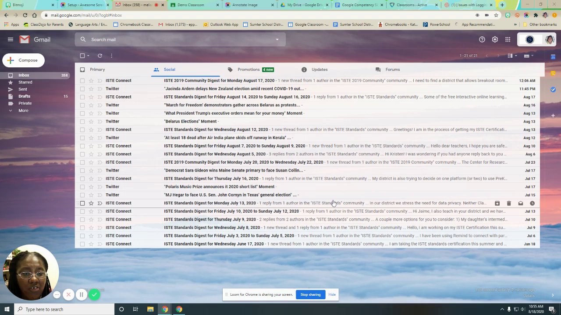
Task: Open the MJ Hegar Twitter email
Action: (x=307, y=195)
